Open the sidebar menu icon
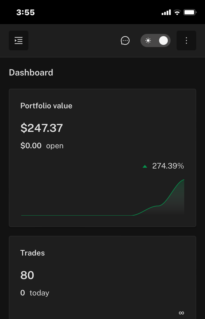 click(x=19, y=40)
